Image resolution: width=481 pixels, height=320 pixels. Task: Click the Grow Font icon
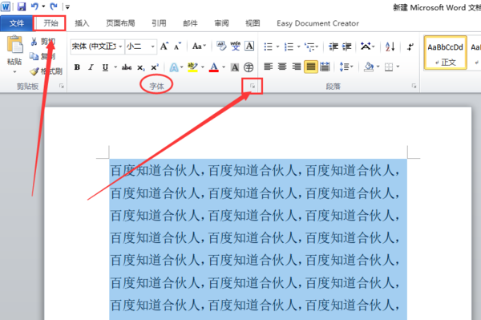click(164, 47)
